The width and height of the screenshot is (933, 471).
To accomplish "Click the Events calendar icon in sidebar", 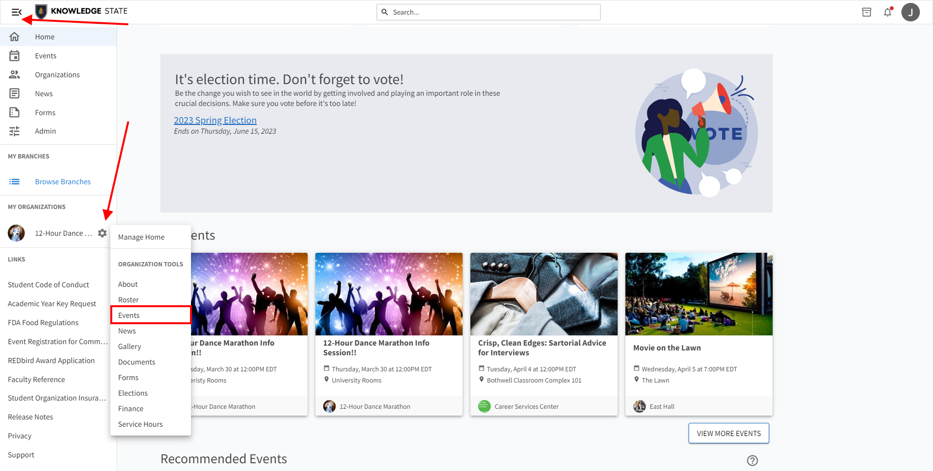I will (15, 56).
